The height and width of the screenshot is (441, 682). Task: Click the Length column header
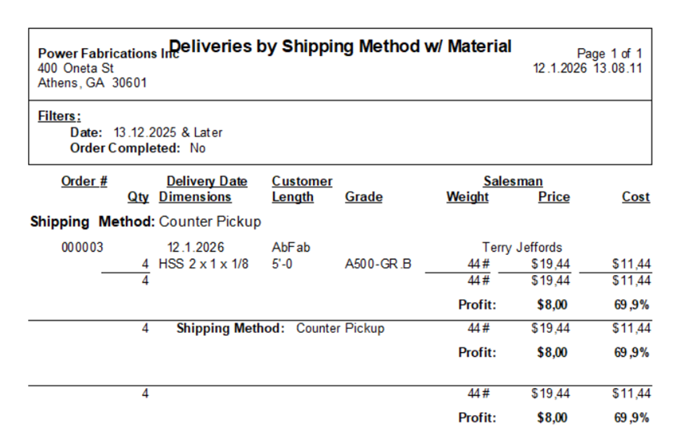click(x=292, y=196)
